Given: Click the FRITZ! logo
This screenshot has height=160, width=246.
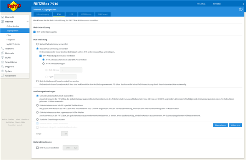Looking at the screenshot, I should [14, 6].
